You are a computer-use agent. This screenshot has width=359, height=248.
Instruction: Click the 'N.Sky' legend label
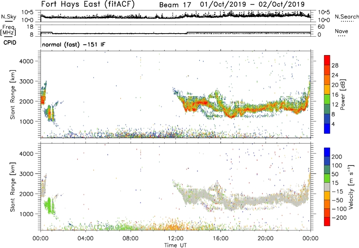[9, 17]
